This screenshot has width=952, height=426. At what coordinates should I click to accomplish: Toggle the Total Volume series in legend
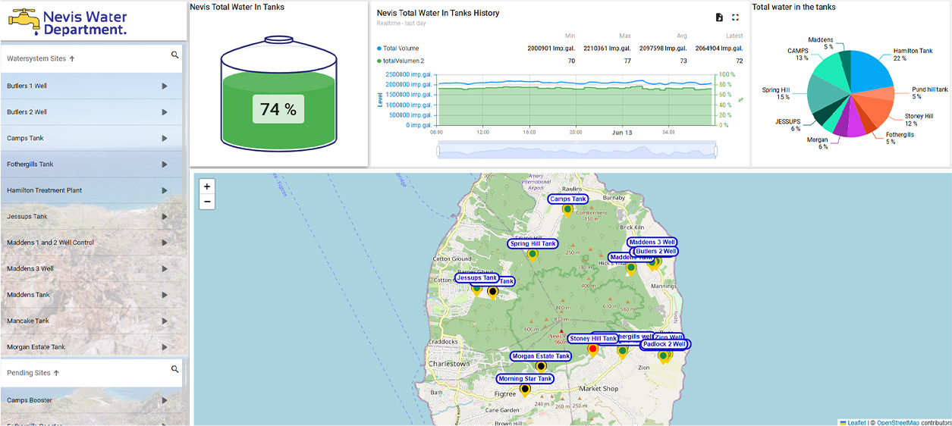click(401, 49)
